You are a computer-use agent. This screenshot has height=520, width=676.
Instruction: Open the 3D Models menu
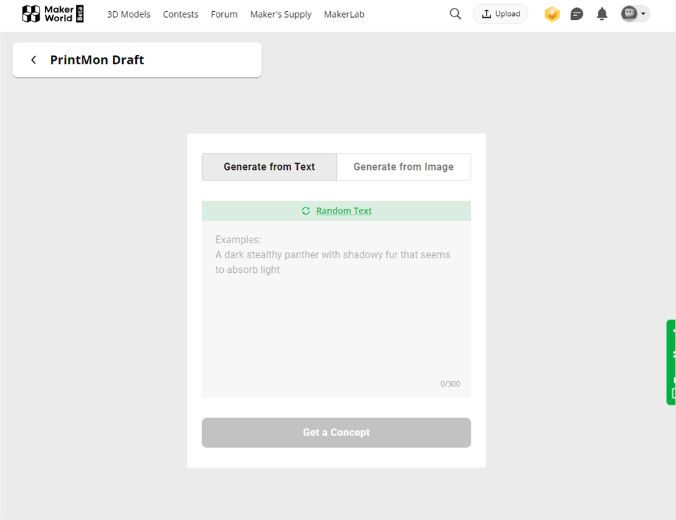129,14
